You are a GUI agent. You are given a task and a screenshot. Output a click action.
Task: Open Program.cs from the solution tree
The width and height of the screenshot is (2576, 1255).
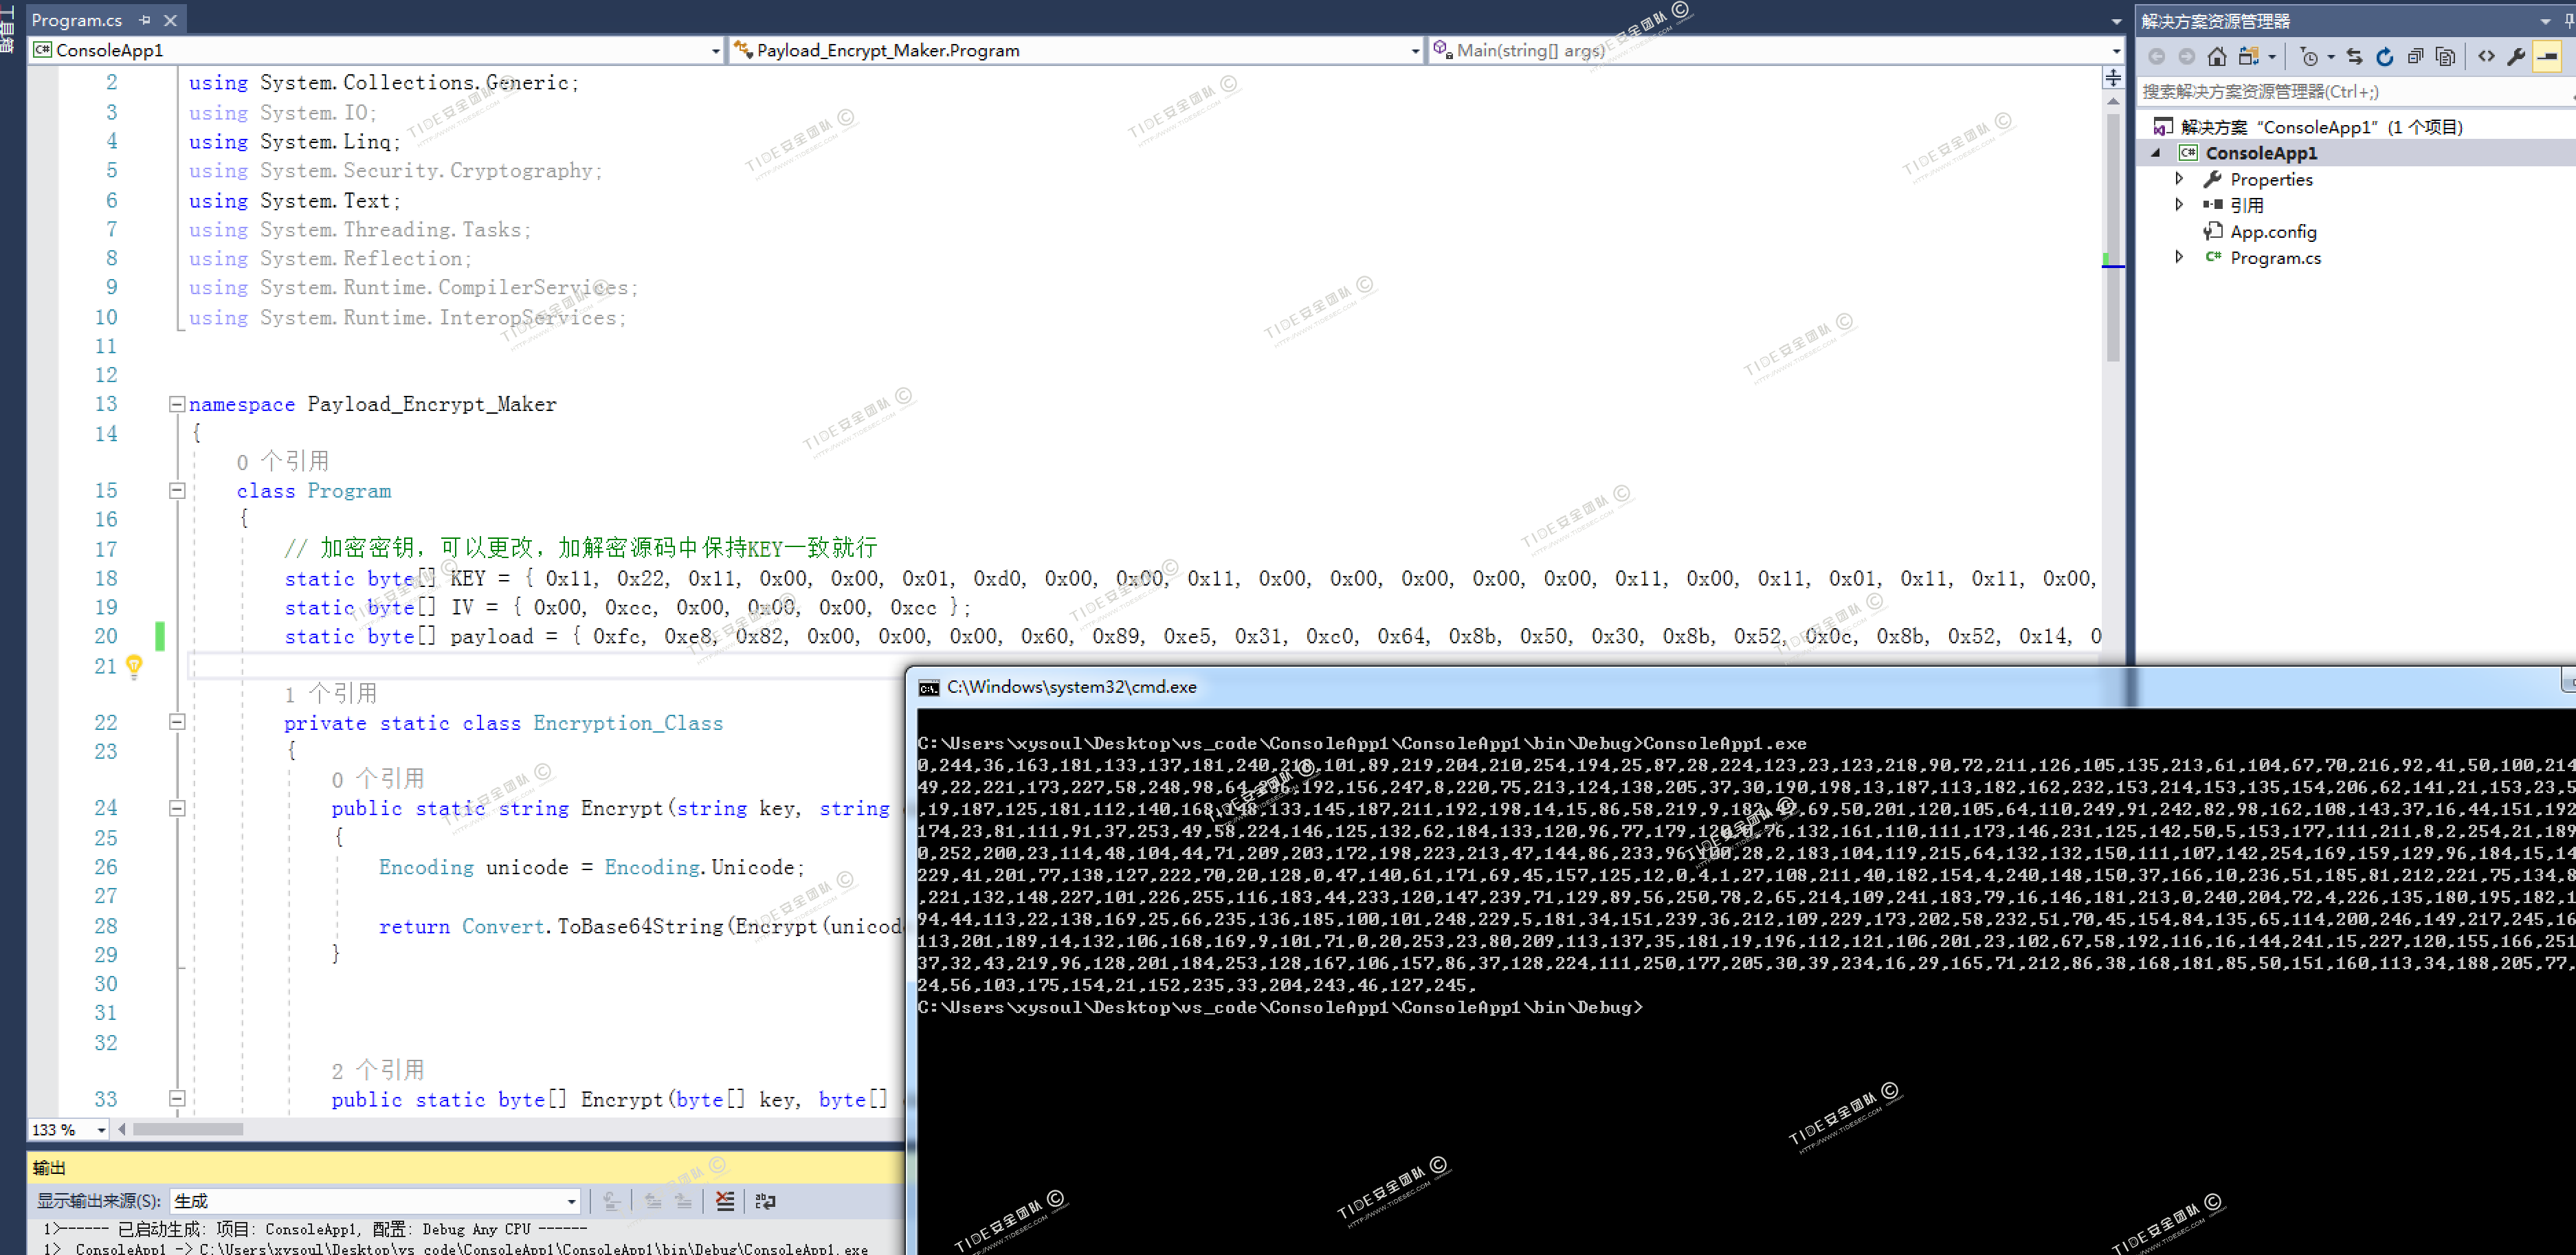coord(2275,258)
